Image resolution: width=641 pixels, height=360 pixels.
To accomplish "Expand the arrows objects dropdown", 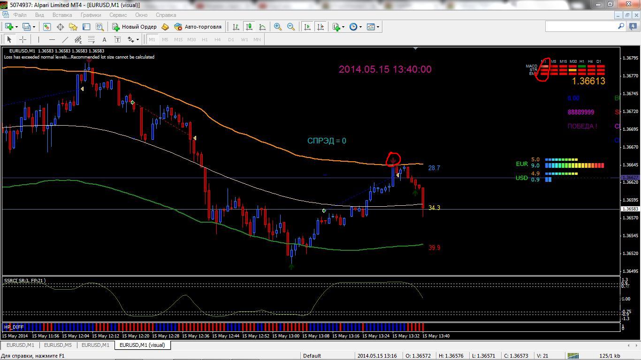I will pyautogui.click(x=138, y=39).
